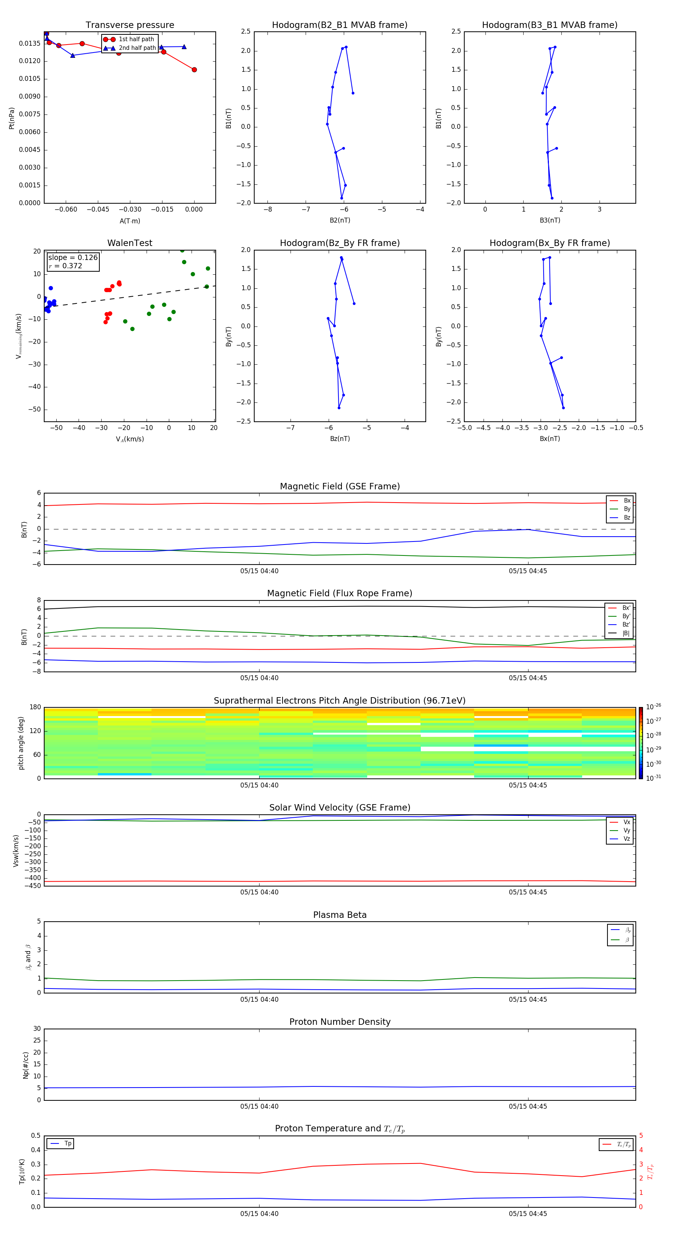Click the '10^-26' colorbar tick label
Viewport: 680px width, 1247px height.
click(x=654, y=707)
